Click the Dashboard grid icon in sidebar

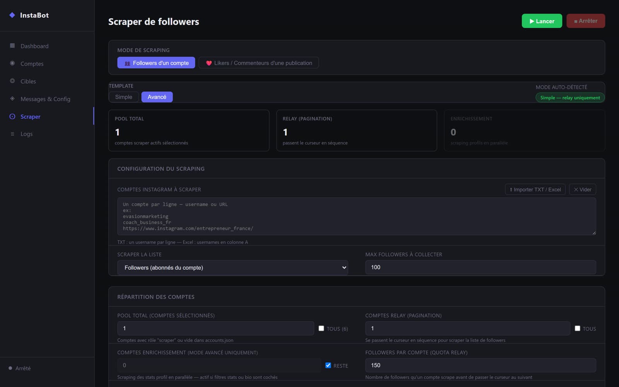click(x=12, y=46)
